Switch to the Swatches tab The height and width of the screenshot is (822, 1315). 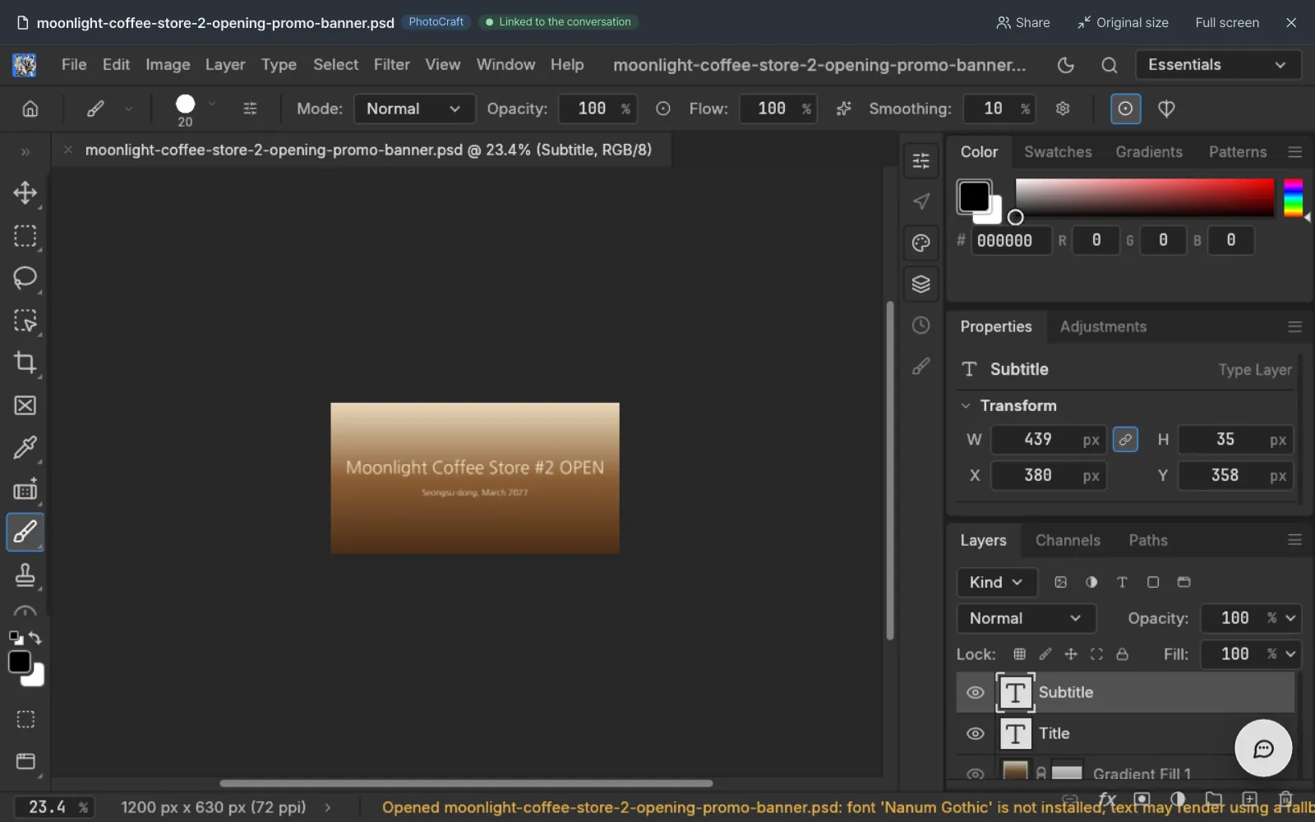(1058, 152)
